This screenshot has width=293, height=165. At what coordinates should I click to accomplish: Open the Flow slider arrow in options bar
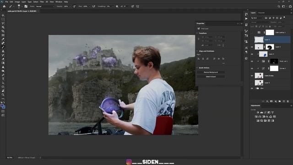89,6
